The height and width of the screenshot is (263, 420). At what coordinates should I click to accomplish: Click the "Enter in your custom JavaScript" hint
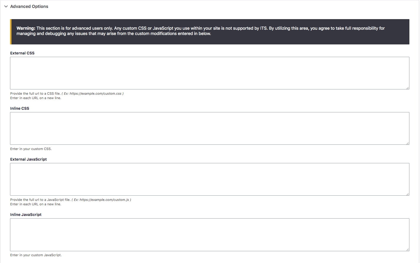click(x=36, y=255)
